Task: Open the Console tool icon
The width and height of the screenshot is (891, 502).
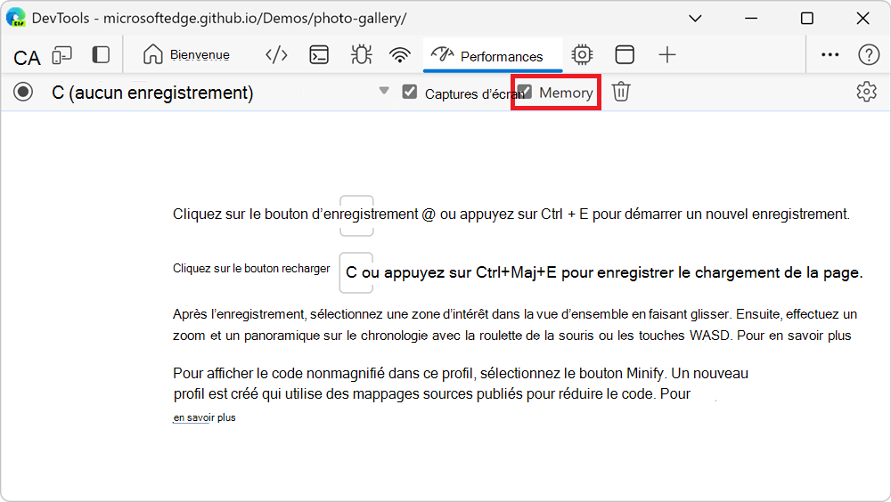Action: [319, 55]
